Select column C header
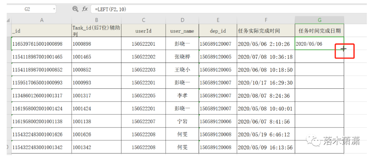 [144, 20]
